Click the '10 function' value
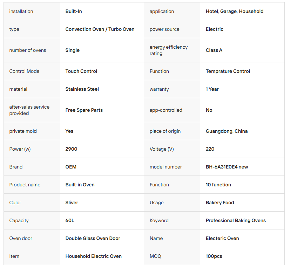Viewport: 297px width, 268px height. tap(218, 185)
